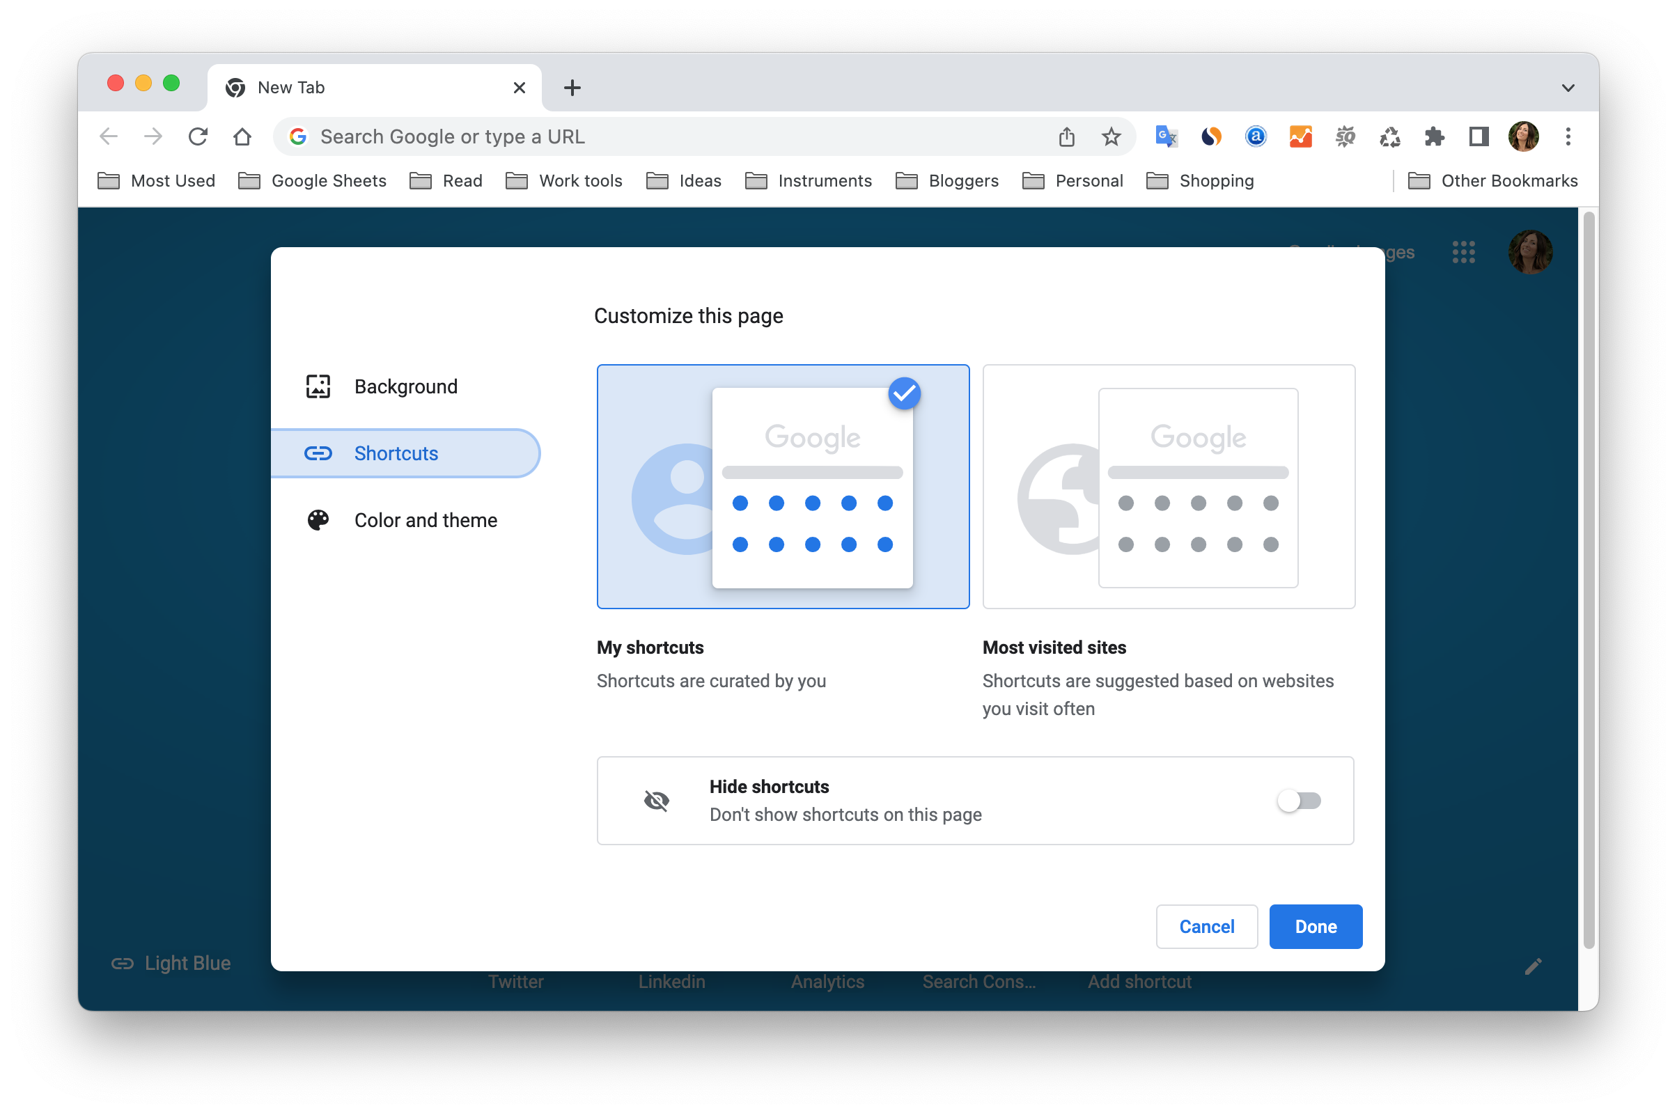
Task: Open the Analytics shortcut
Action: (828, 982)
